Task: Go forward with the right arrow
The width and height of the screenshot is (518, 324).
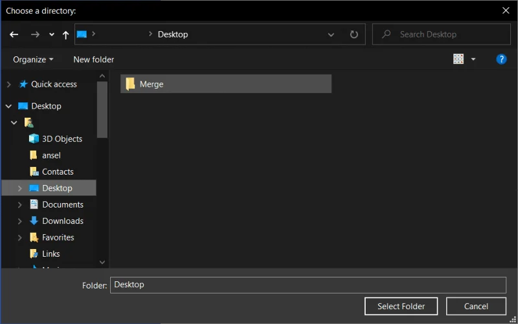Action: [x=35, y=34]
